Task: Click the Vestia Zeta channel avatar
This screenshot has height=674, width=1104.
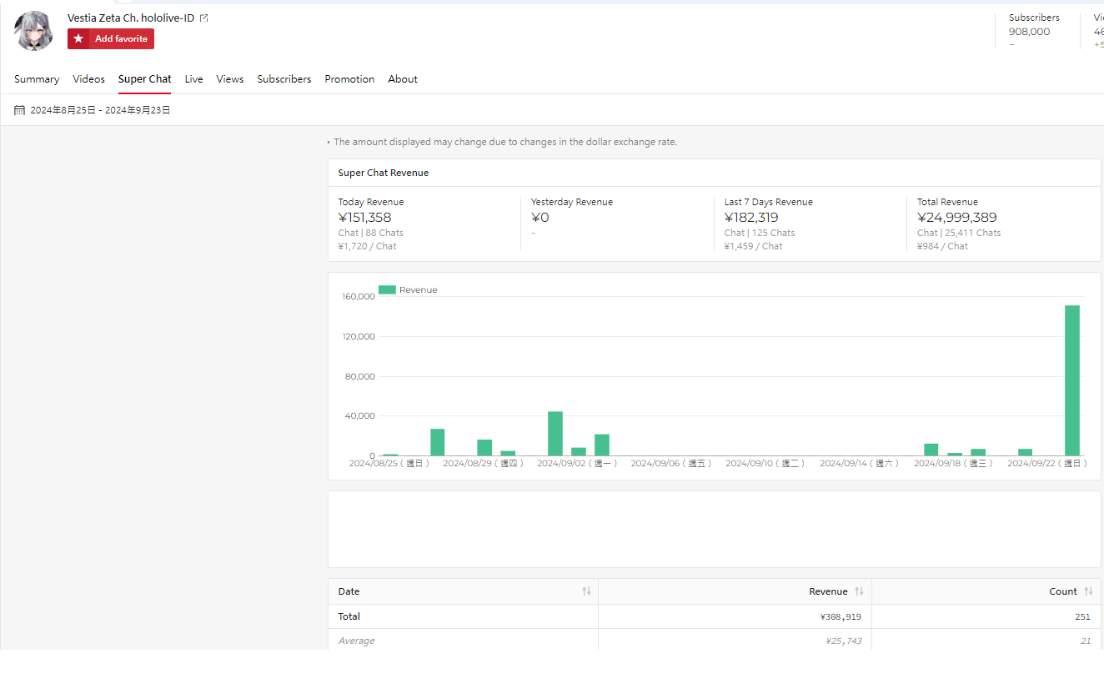Action: coord(34,31)
